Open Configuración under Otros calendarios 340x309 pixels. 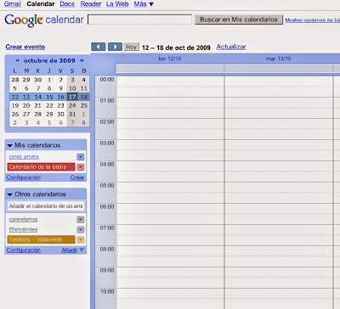coord(24,250)
